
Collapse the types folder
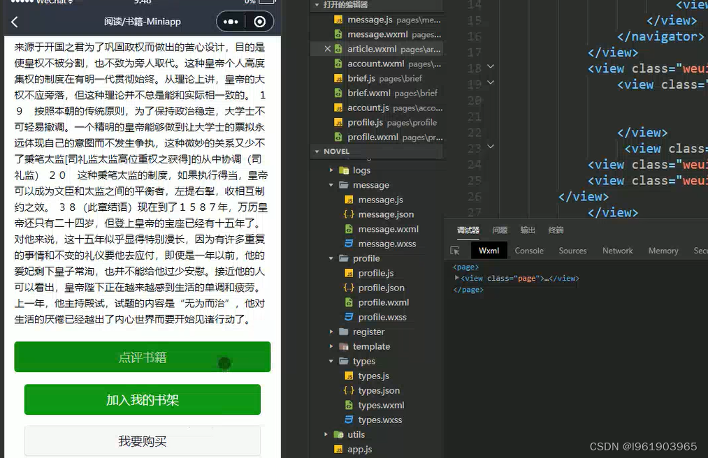coord(331,361)
